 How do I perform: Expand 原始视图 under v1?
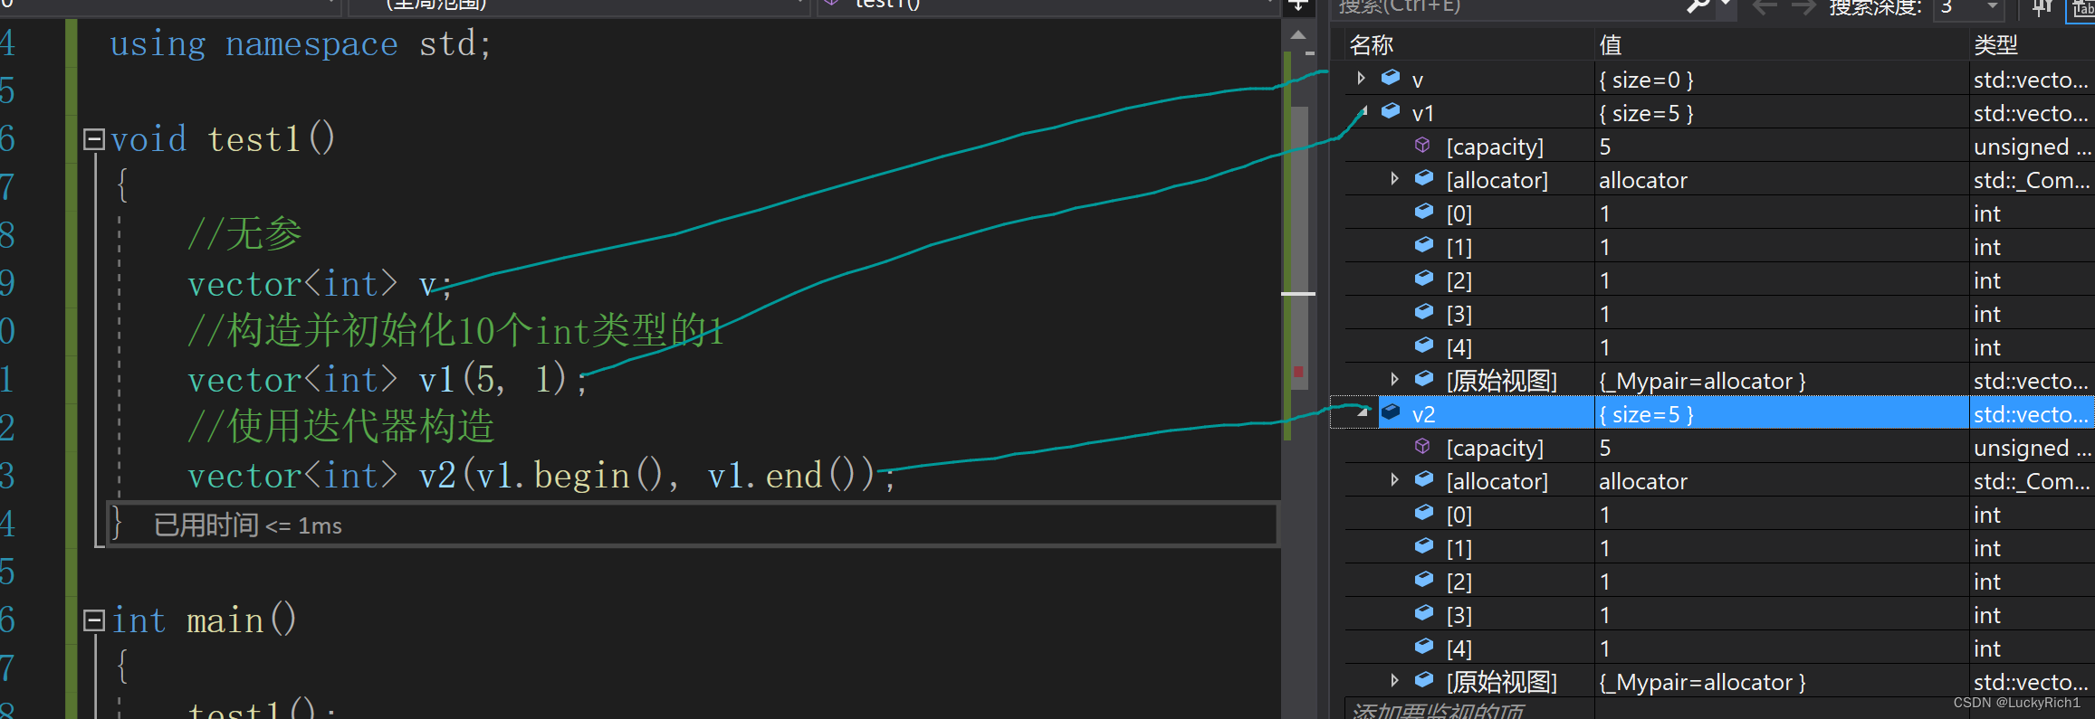click(x=1394, y=380)
